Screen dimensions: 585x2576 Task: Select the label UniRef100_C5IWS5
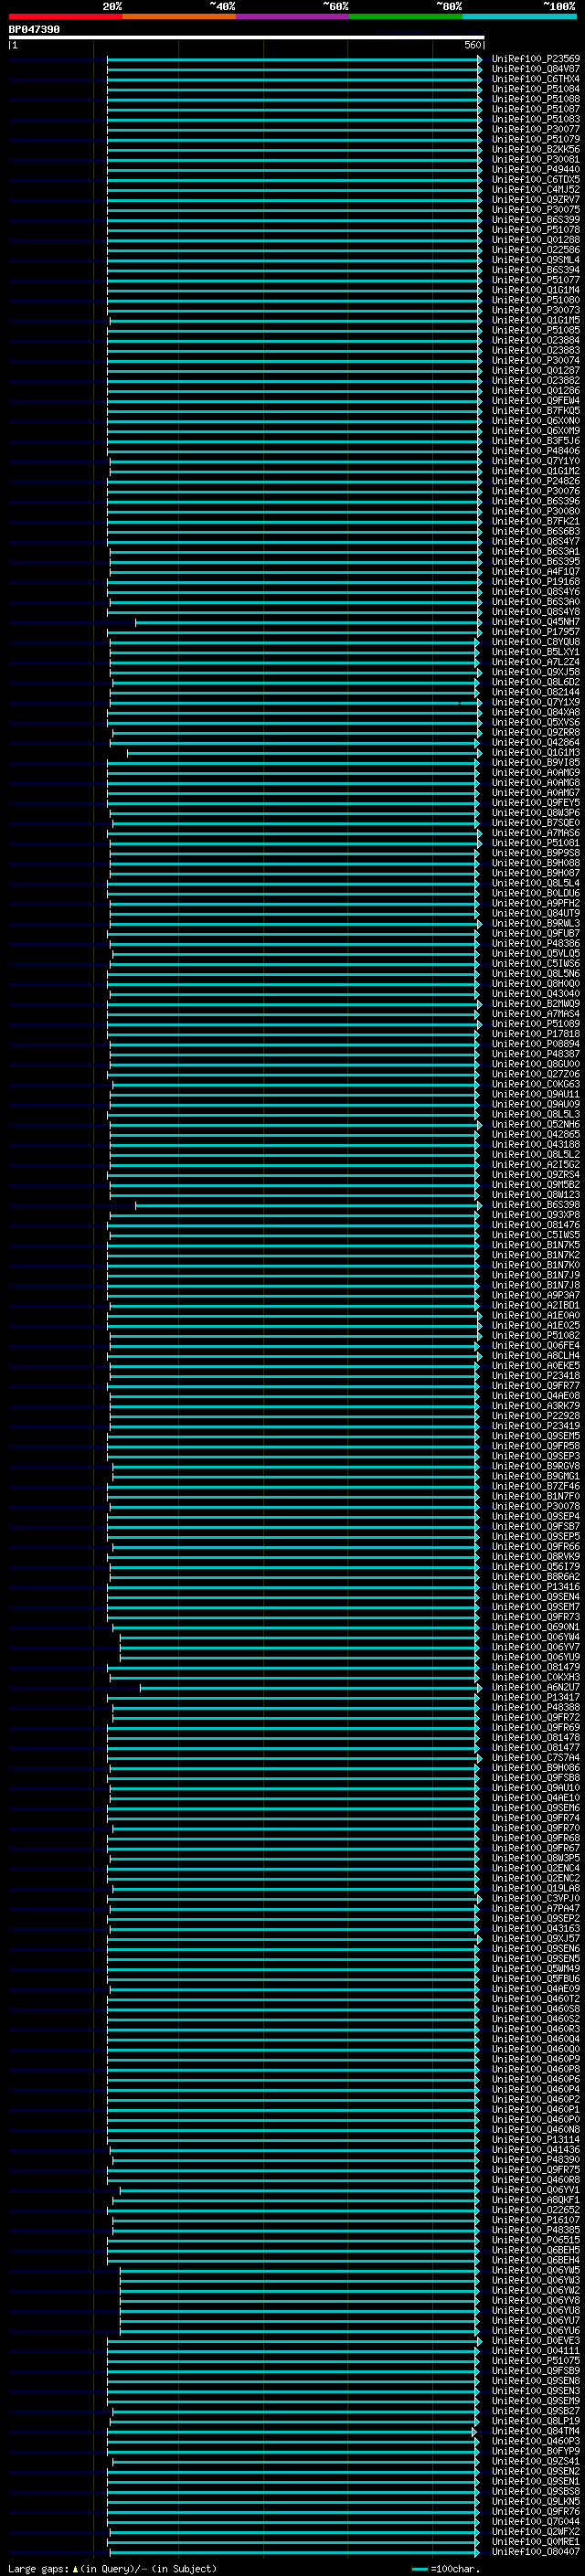point(536,1235)
